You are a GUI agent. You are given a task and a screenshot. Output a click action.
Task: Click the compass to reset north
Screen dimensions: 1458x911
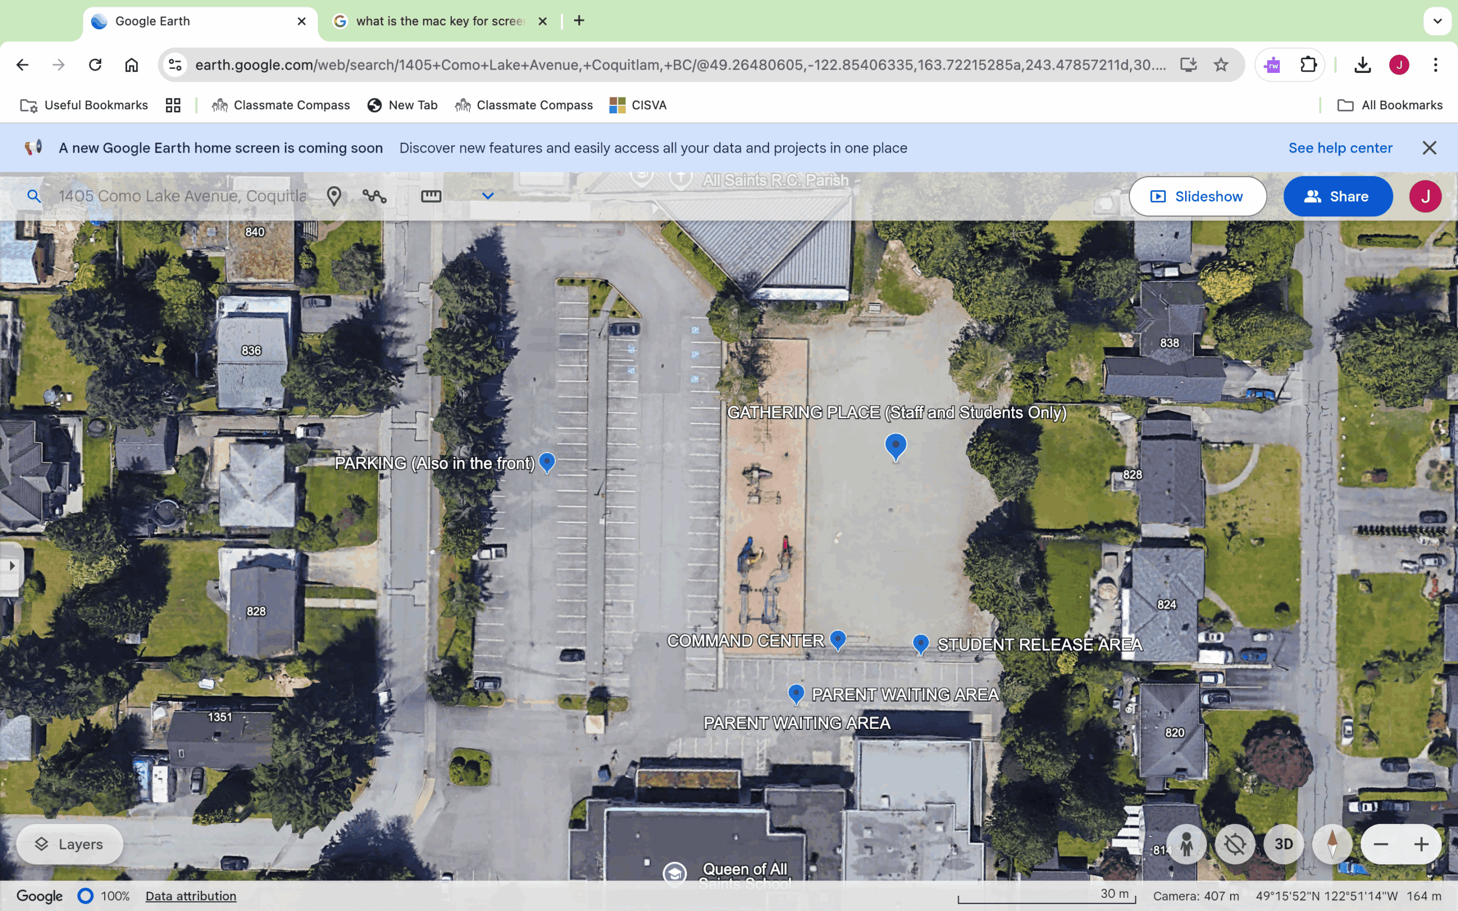coord(1332,844)
